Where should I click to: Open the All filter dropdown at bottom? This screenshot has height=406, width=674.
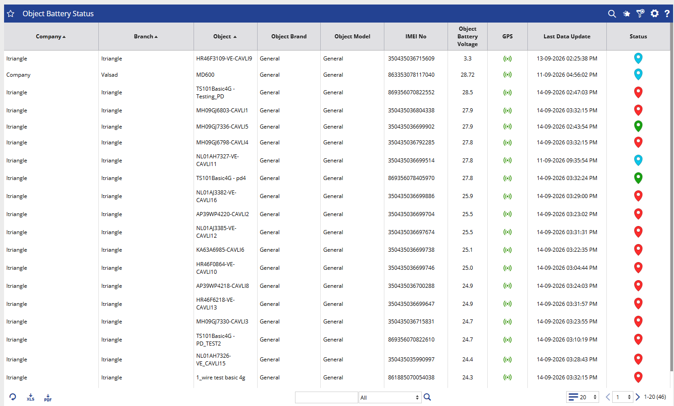click(x=390, y=397)
